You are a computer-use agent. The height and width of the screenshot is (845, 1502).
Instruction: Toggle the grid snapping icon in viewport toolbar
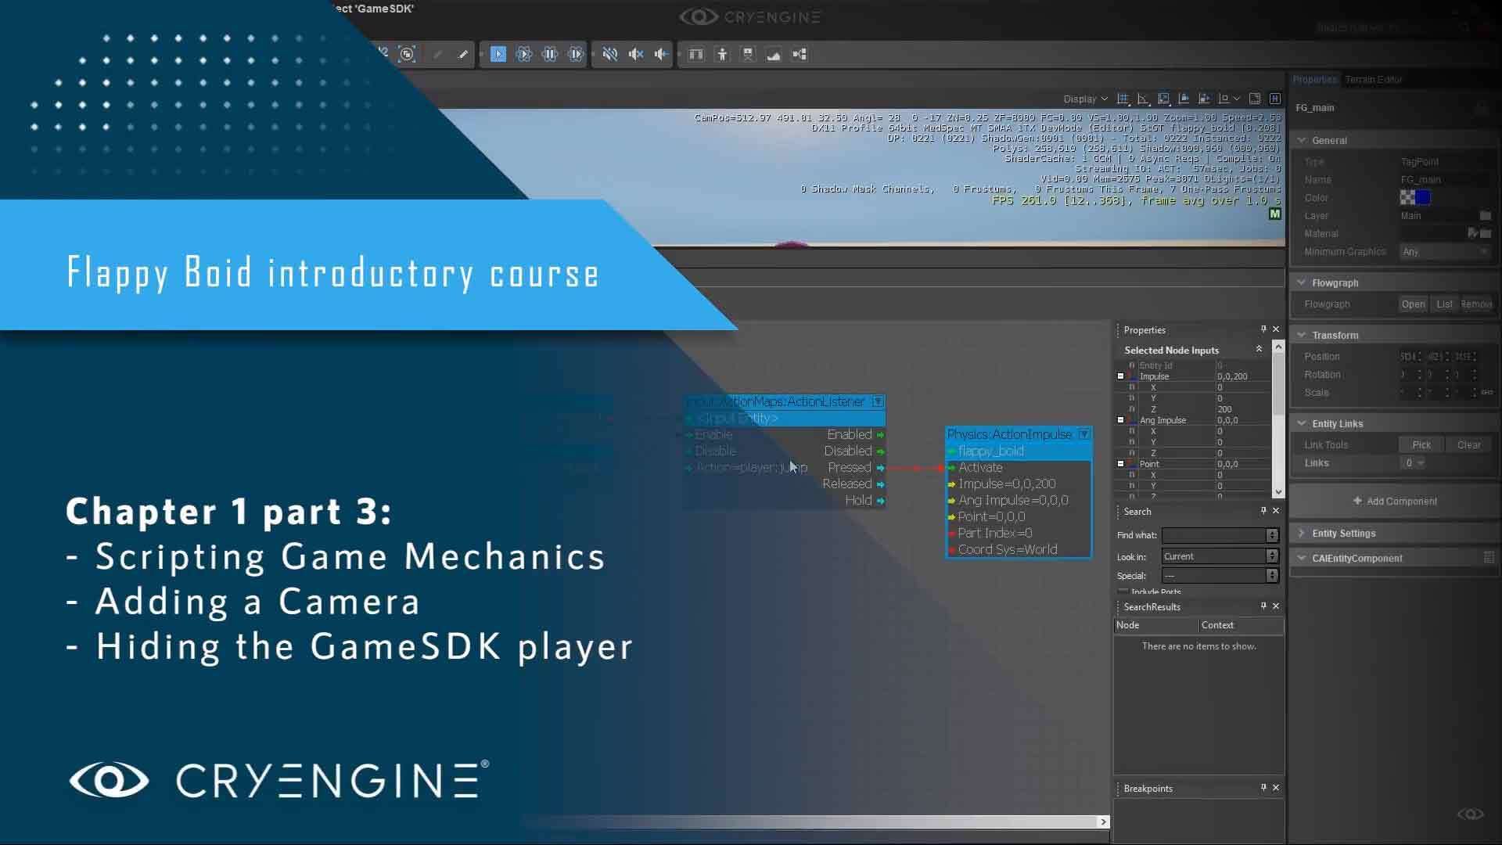[1124, 99]
